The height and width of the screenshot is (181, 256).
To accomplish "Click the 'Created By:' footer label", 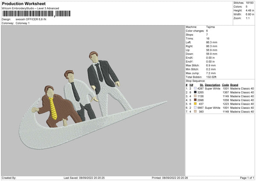I will coord(9,178).
